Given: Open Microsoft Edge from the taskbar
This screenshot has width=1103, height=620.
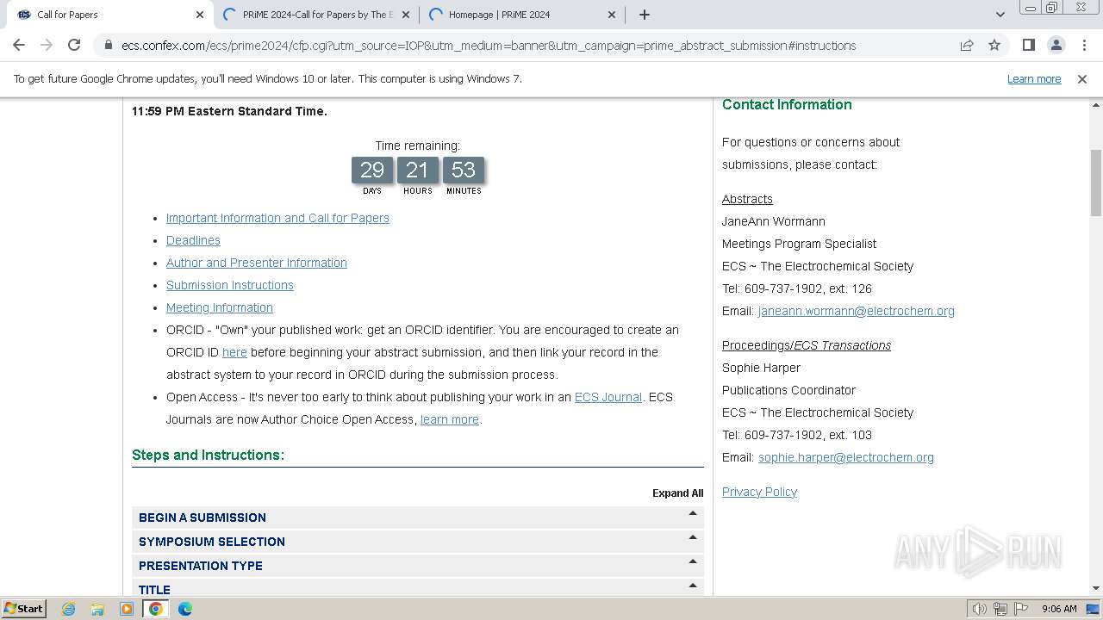Looking at the screenshot, I should tap(185, 609).
